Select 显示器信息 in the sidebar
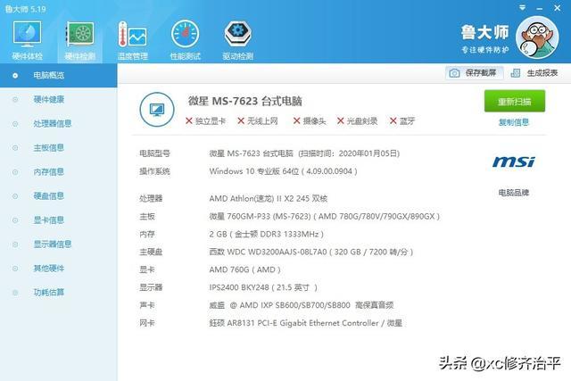The width and height of the screenshot is (571, 381). (53, 244)
